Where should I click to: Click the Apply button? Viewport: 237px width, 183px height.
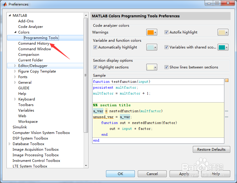point(184,174)
